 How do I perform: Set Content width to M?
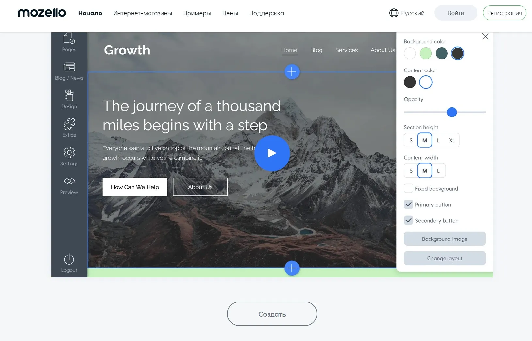(x=425, y=171)
